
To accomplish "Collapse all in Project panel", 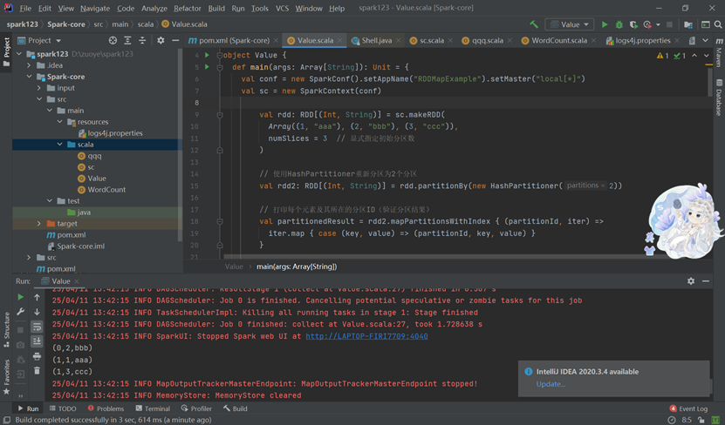I will (x=142, y=41).
